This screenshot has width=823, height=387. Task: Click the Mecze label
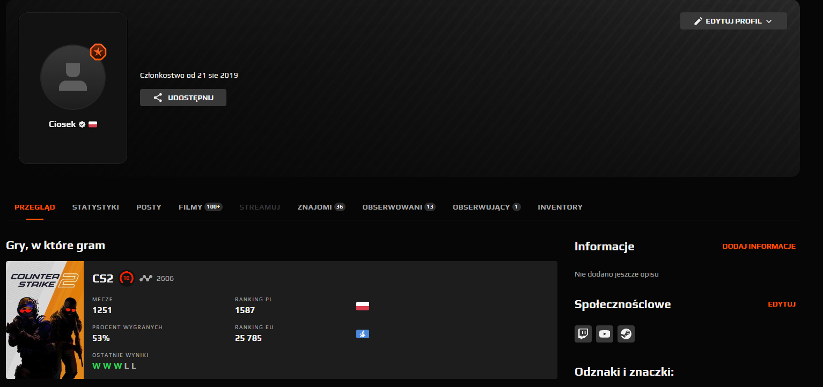click(x=102, y=299)
